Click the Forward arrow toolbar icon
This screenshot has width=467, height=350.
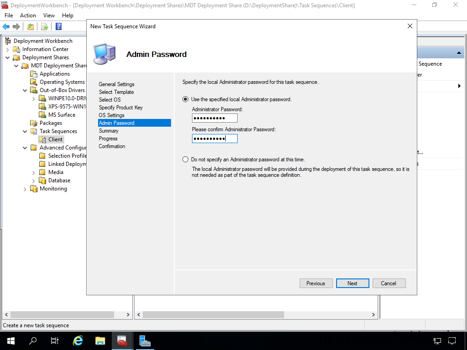click(x=16, y=26)
